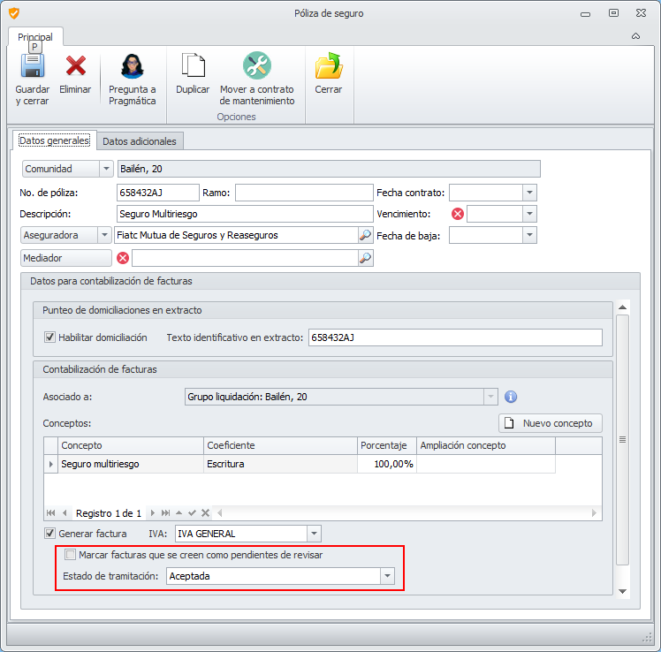Viewport: 661px width, 652px height.
Task: Click the grid horizontal scrollbar left arrow
Action: coord(220,513)
